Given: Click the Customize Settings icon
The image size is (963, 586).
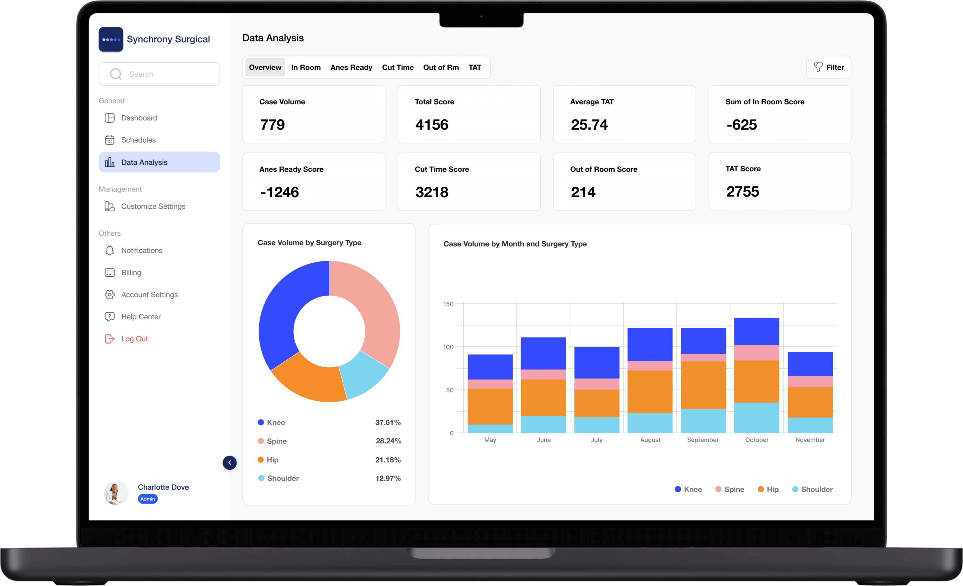Looking at the screenshot, I should (x=110, y=206).
